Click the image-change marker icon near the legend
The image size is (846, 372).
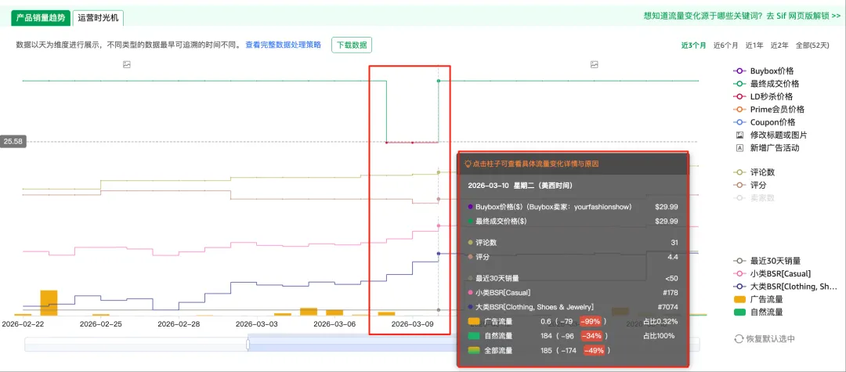click(x=594, y=65)
